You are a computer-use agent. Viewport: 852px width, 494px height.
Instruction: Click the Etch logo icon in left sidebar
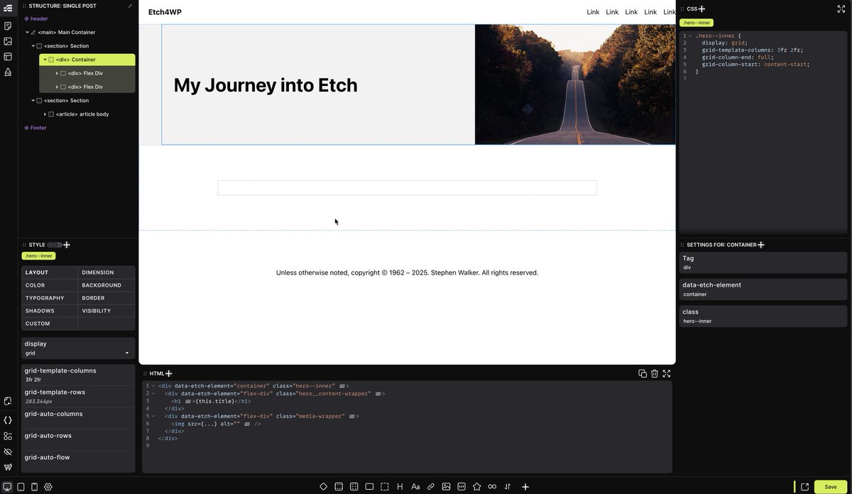coord(8,8)
